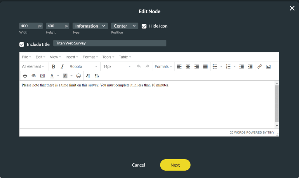Change the Position dropdown from Center

pyautogui.click(x=125, y=26)
